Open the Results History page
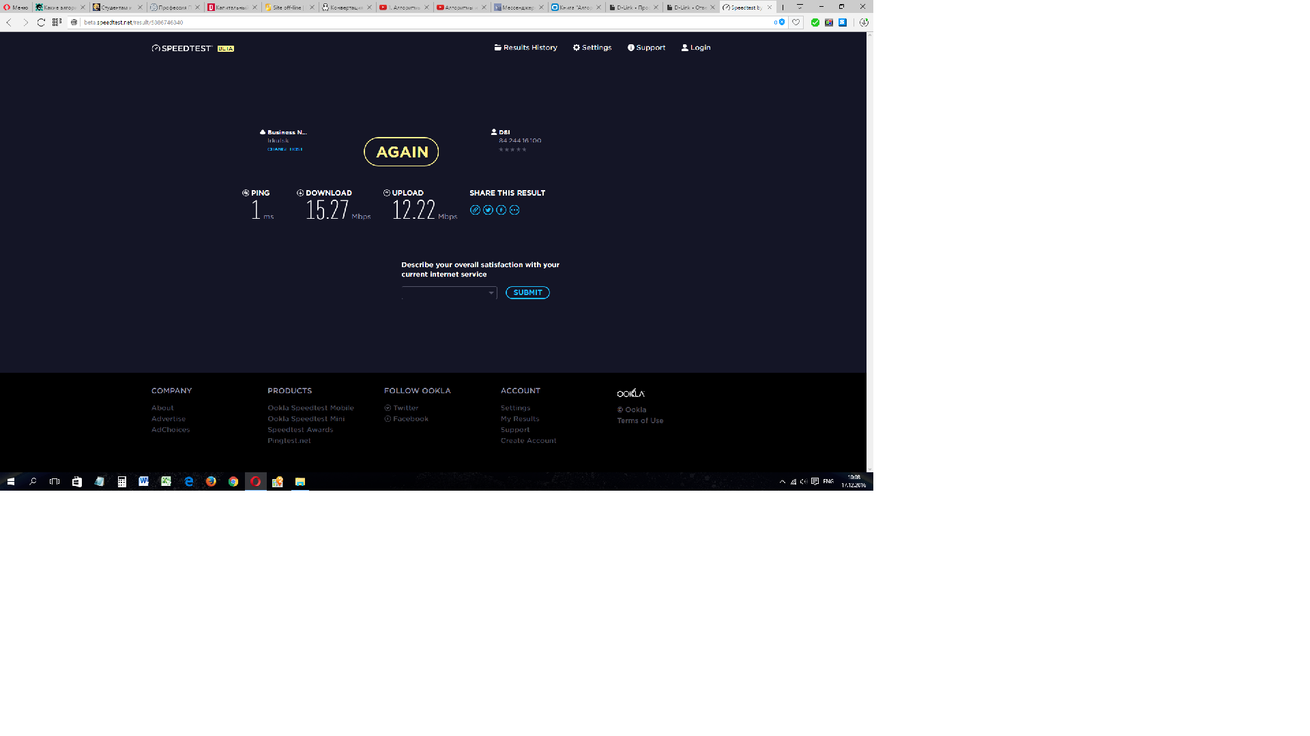 [x=525, y=48]
